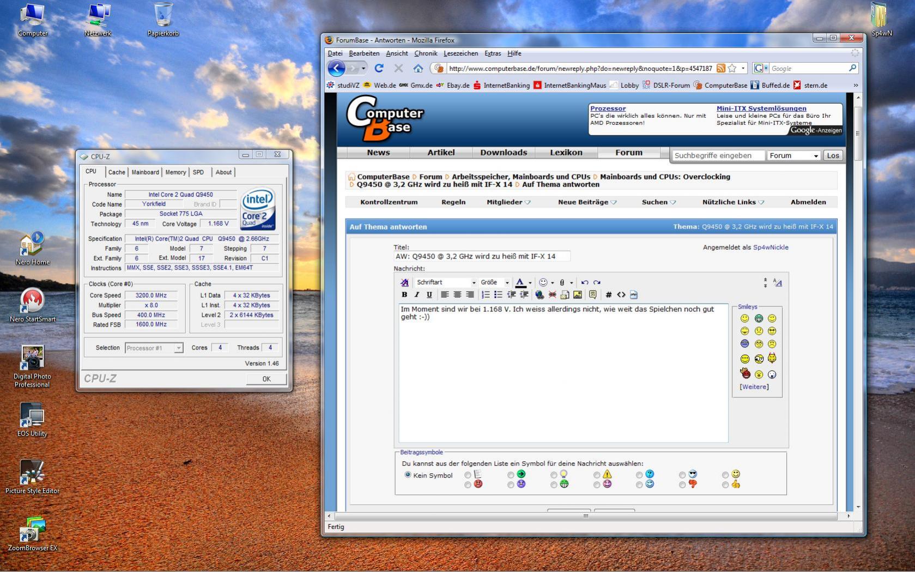Choose the red angry face symbol radio
This screenshot has width=915, height=572.
coord(468,485)
